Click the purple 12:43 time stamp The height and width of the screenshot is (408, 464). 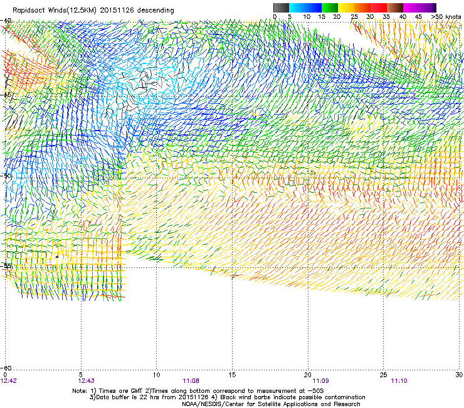coord(87,381)
